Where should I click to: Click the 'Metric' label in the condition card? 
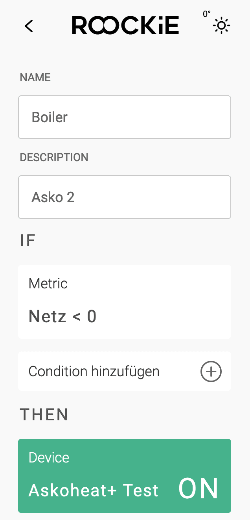pyautogui.click(x=48, y=284)
